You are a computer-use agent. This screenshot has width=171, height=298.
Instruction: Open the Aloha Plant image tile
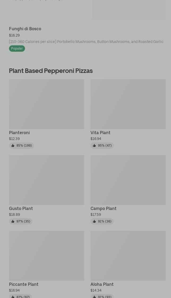click(128, 256)
